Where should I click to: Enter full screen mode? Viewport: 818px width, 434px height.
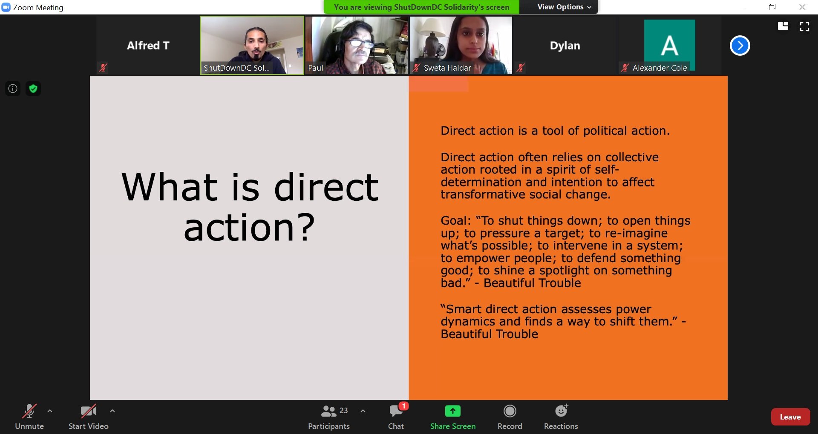[804, 26]
